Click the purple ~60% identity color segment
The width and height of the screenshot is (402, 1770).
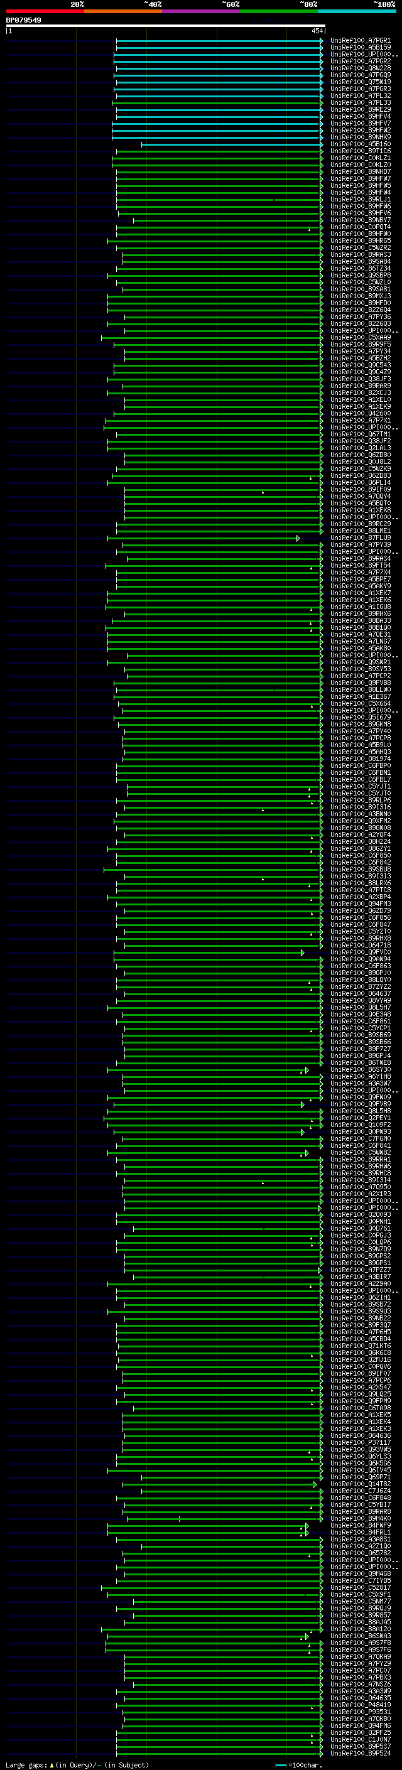click(202, 11)
